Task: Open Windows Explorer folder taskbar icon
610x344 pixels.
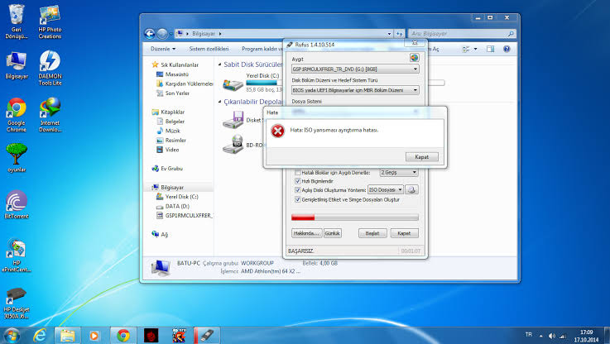Action: coord(67,335)
